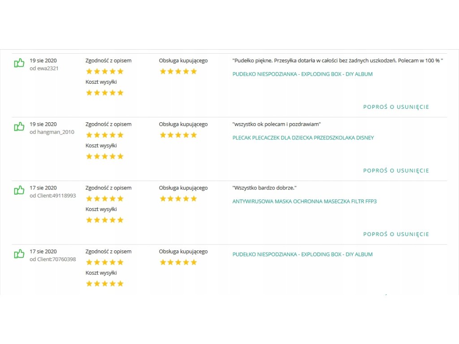Click shipping cost stars in Client:70760398's review
The height and width of the screenshot is (344, 459).
pyautogui.click(x=104, y=284)
